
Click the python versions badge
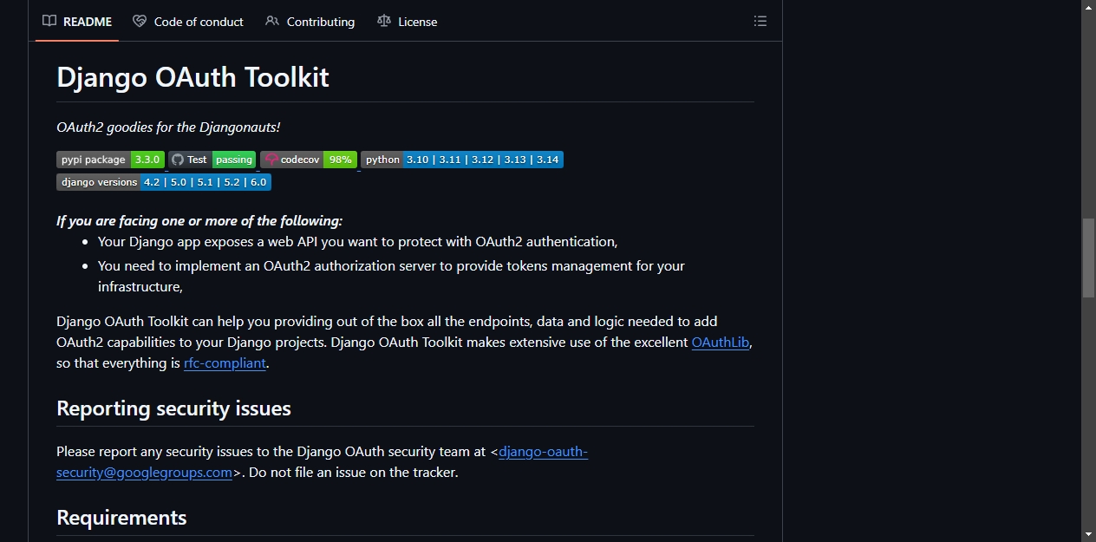coord(462,160)
